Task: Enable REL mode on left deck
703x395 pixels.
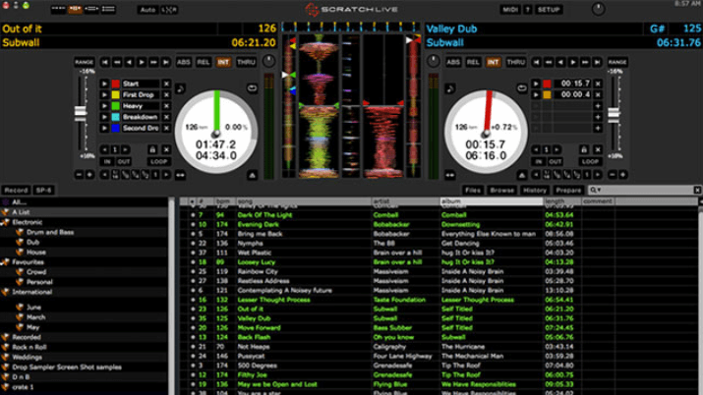Action: tap(204, 62)
